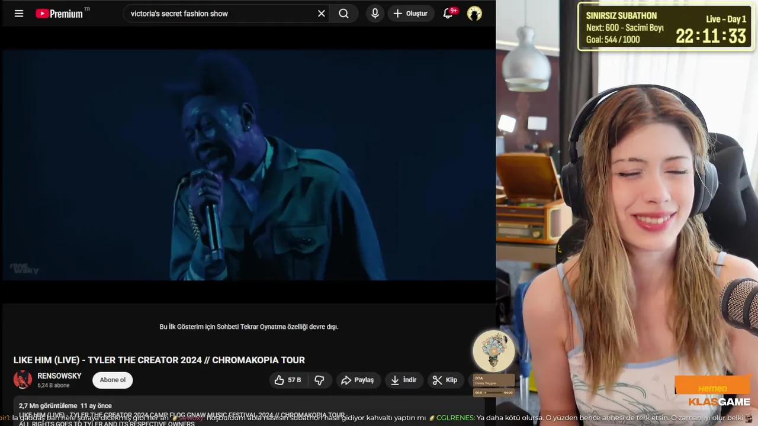Start voice search with microphone icon
The height and width of the screenshot is (426, 758).
[375, 14]
